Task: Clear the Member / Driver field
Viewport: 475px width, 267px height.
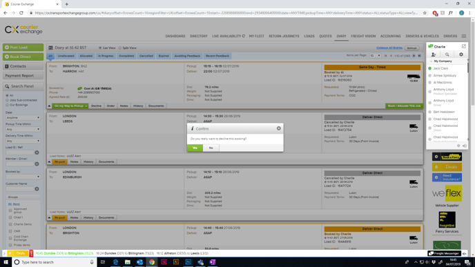Action: click(x=37, y=164)
